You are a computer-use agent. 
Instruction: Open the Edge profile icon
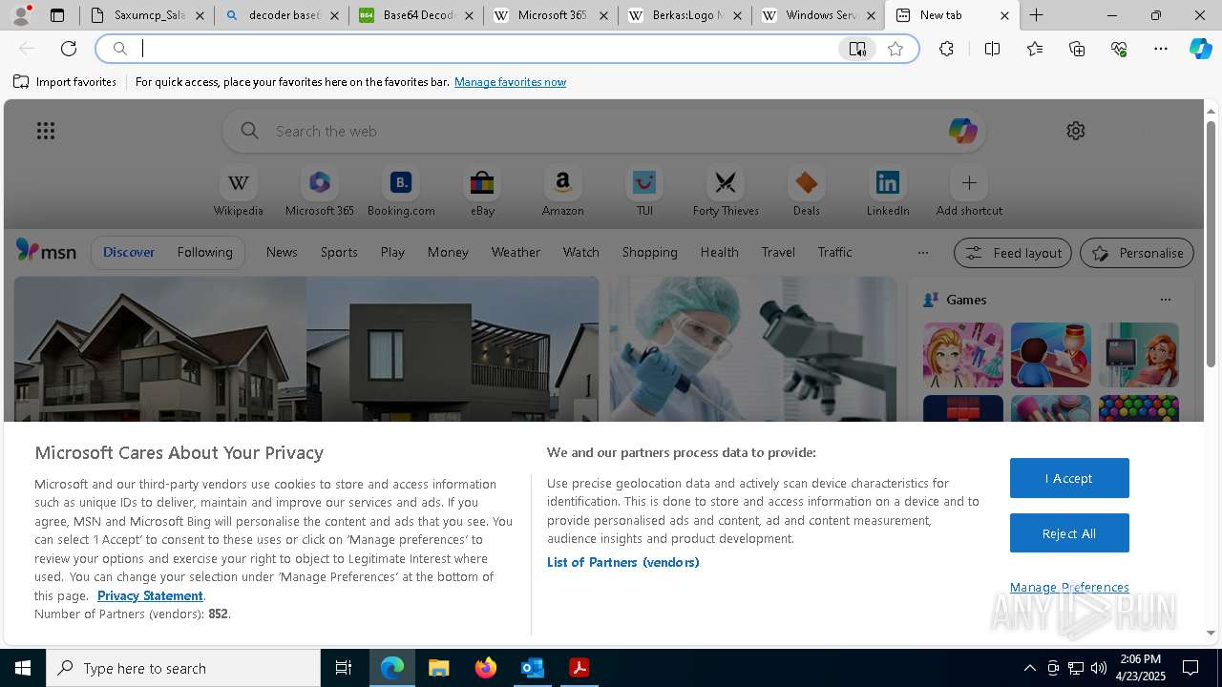click(x=21, y=15)
